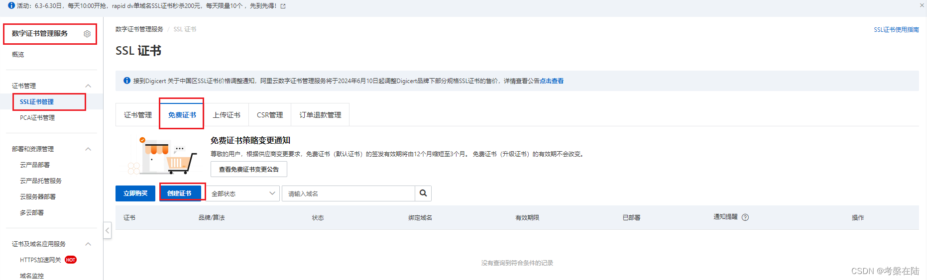This screenshot has height=280, width=927.
Task: Select 云服务器部署 in the sidebar
Action: [x=38, y=197]
